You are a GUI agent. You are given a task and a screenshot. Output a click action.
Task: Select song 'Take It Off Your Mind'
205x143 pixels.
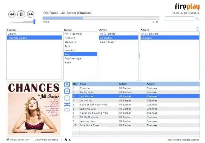[136, 105]
